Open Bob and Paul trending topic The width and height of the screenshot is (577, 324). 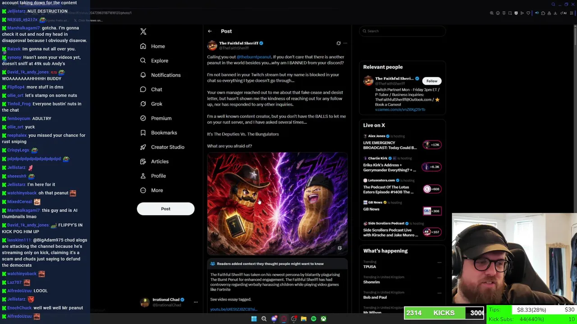(375, 297)
